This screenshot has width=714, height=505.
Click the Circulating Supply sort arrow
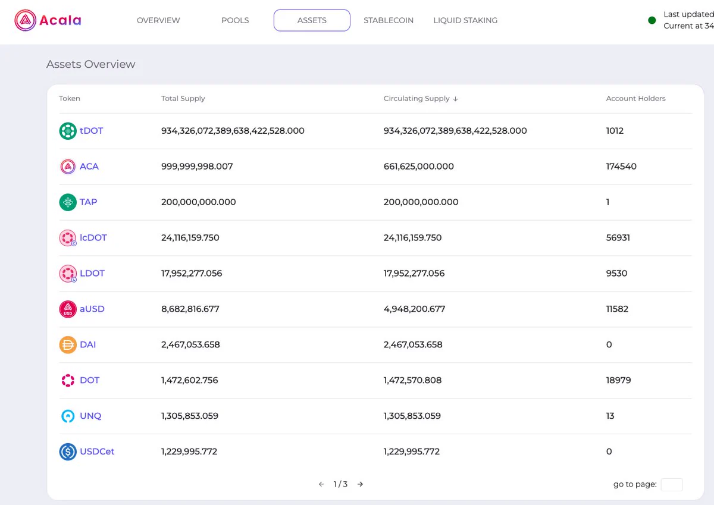click(455, 99)
